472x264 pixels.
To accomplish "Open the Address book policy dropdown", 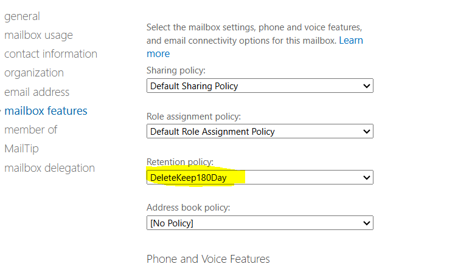I will click(x=260, y=223).
